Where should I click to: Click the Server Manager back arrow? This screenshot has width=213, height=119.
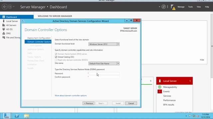[5, 7]
